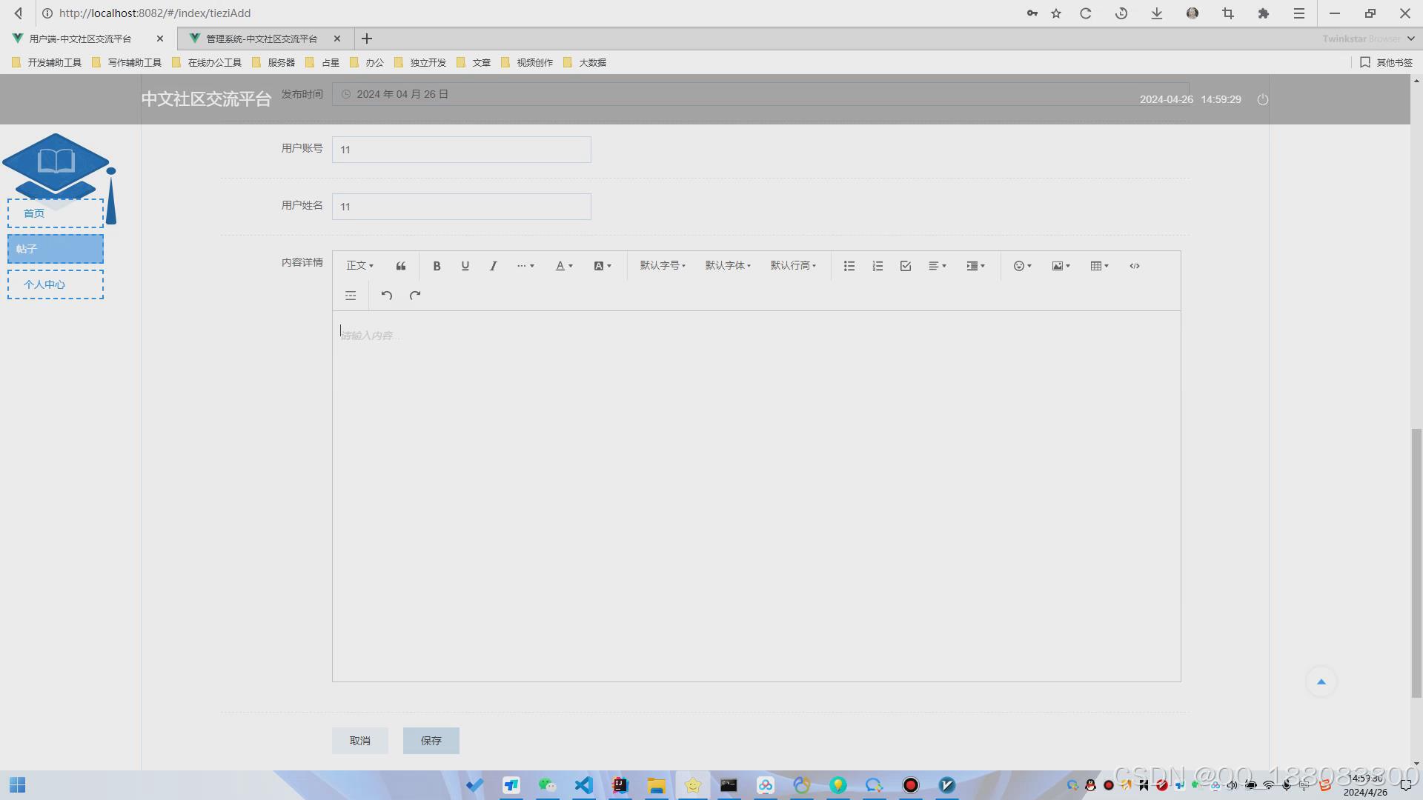1423x800 pixels.
Task: Click the 保存 button
Action: click(431, 741)
